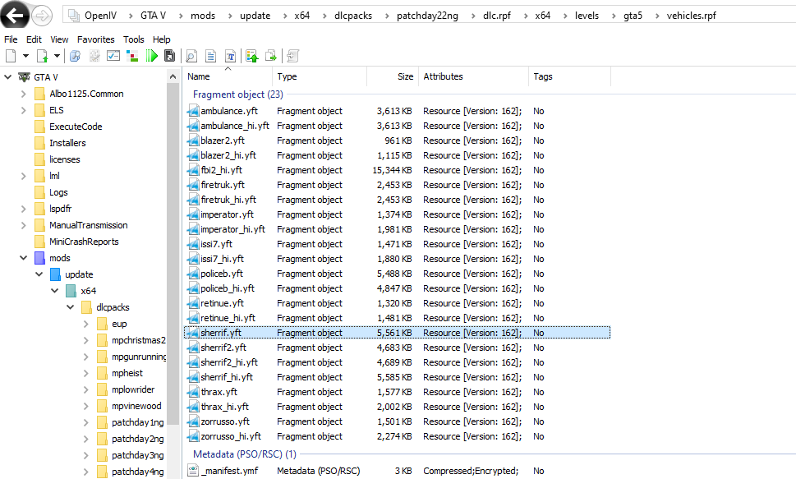
Task: Click the new file toolbar icon
Action: [x=11, y=56]
